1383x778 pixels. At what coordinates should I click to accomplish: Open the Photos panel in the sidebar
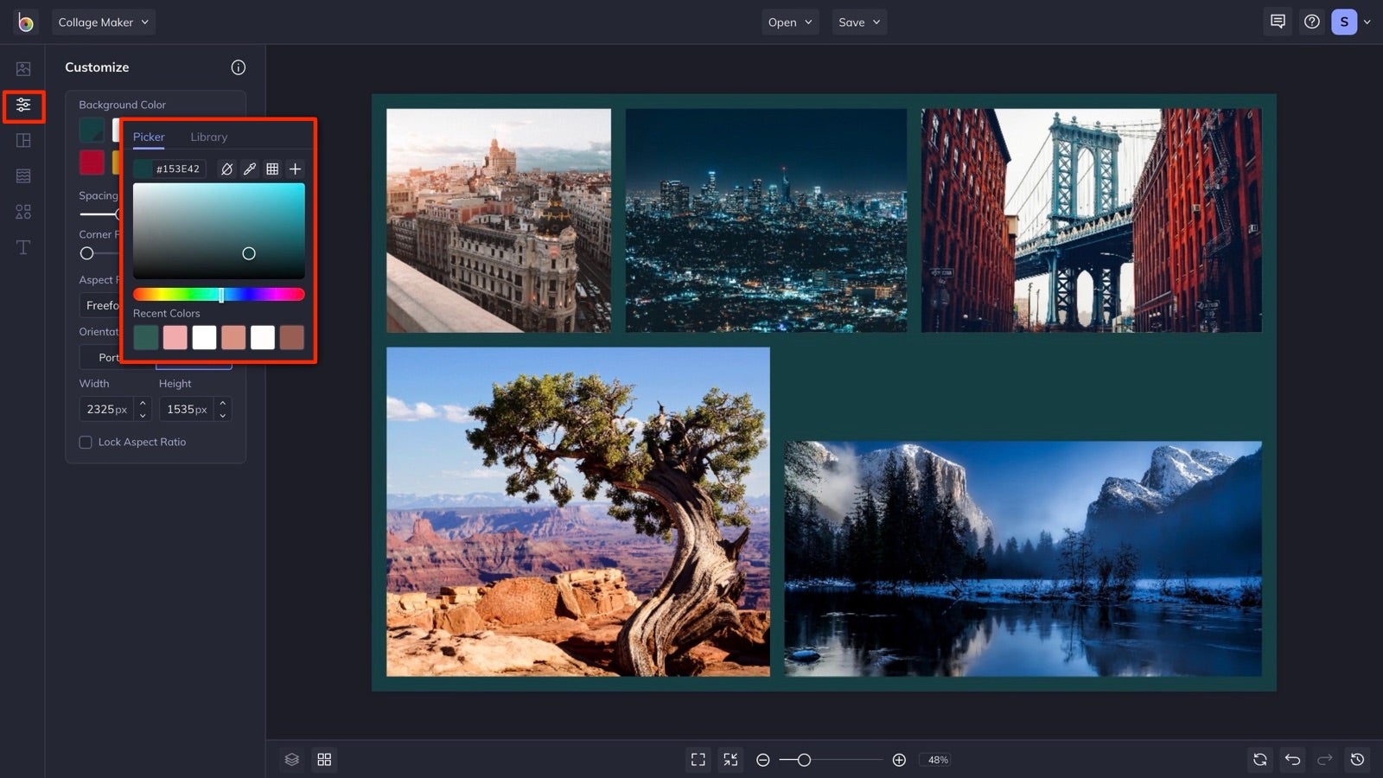click(23, 67)
